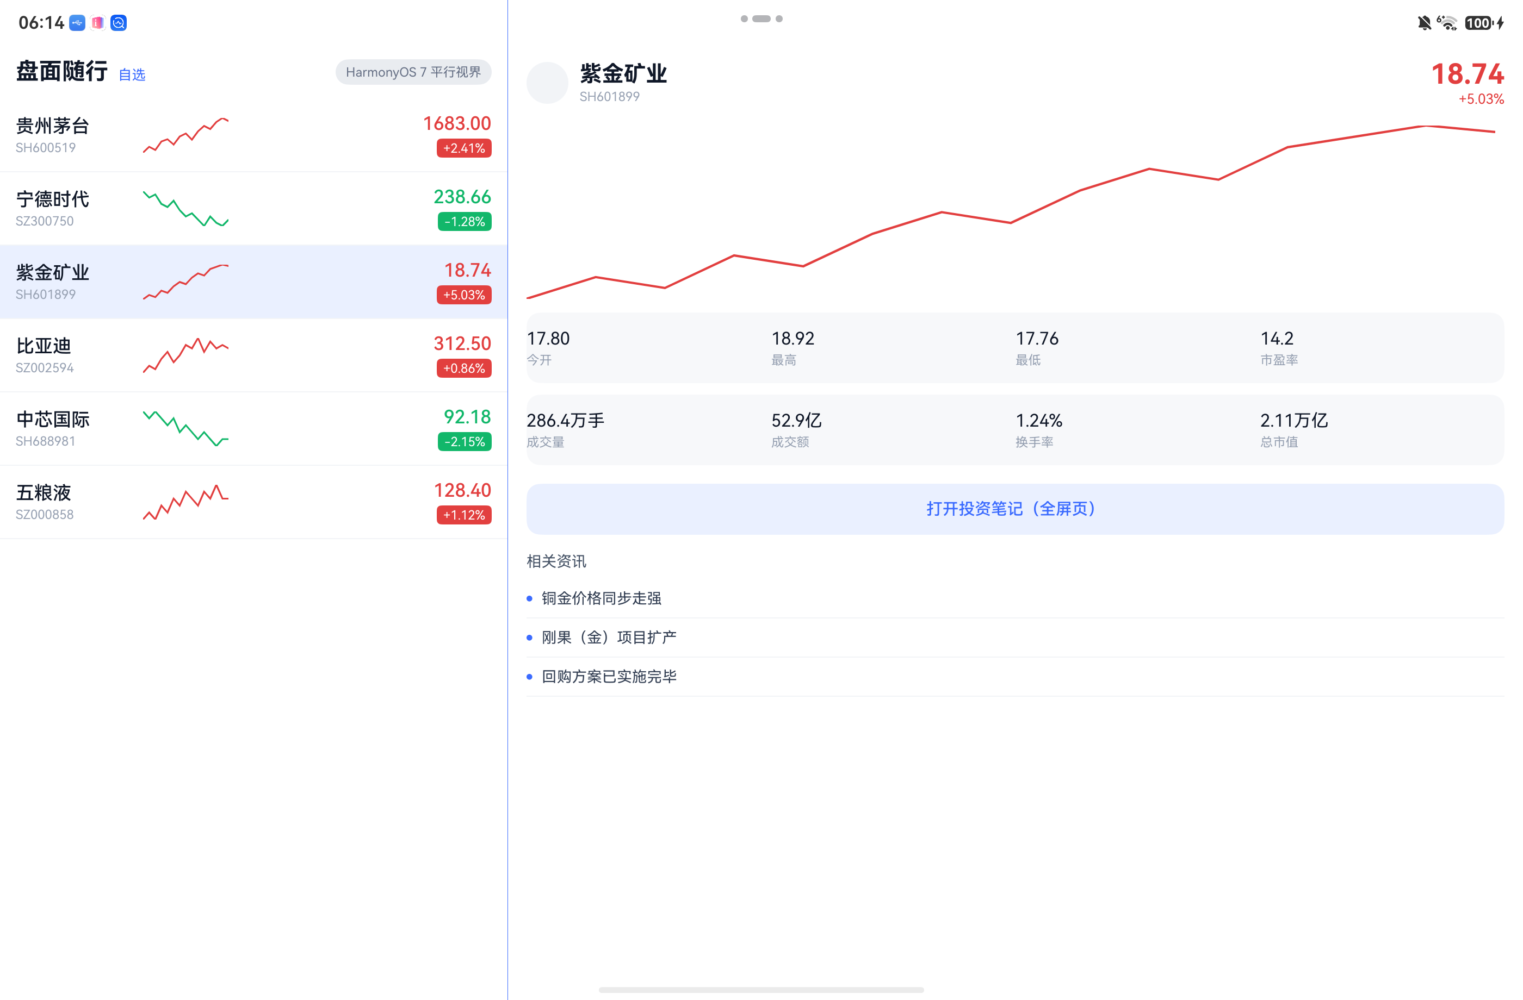The height and width of the screenshot is (1000, 1523).
Task: Click 打开投资笔记（全屏页）button
Action: 1015,509
